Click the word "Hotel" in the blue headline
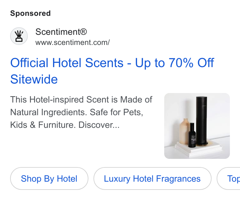This screenshot has width=240, height=200. point(67,63)
